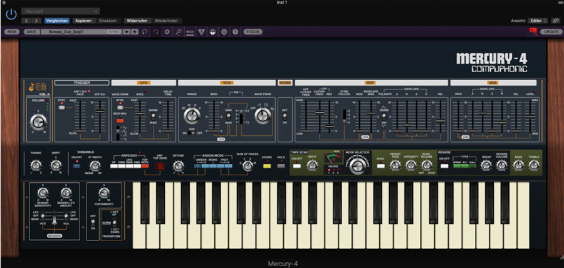
Task: Click the ARP TOP NOTE red display
Action: [160, 166]
